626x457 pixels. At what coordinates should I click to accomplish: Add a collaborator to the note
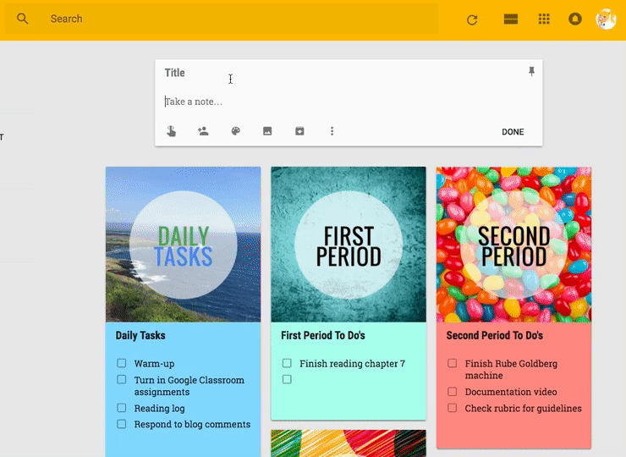click(x=203, y=131)
